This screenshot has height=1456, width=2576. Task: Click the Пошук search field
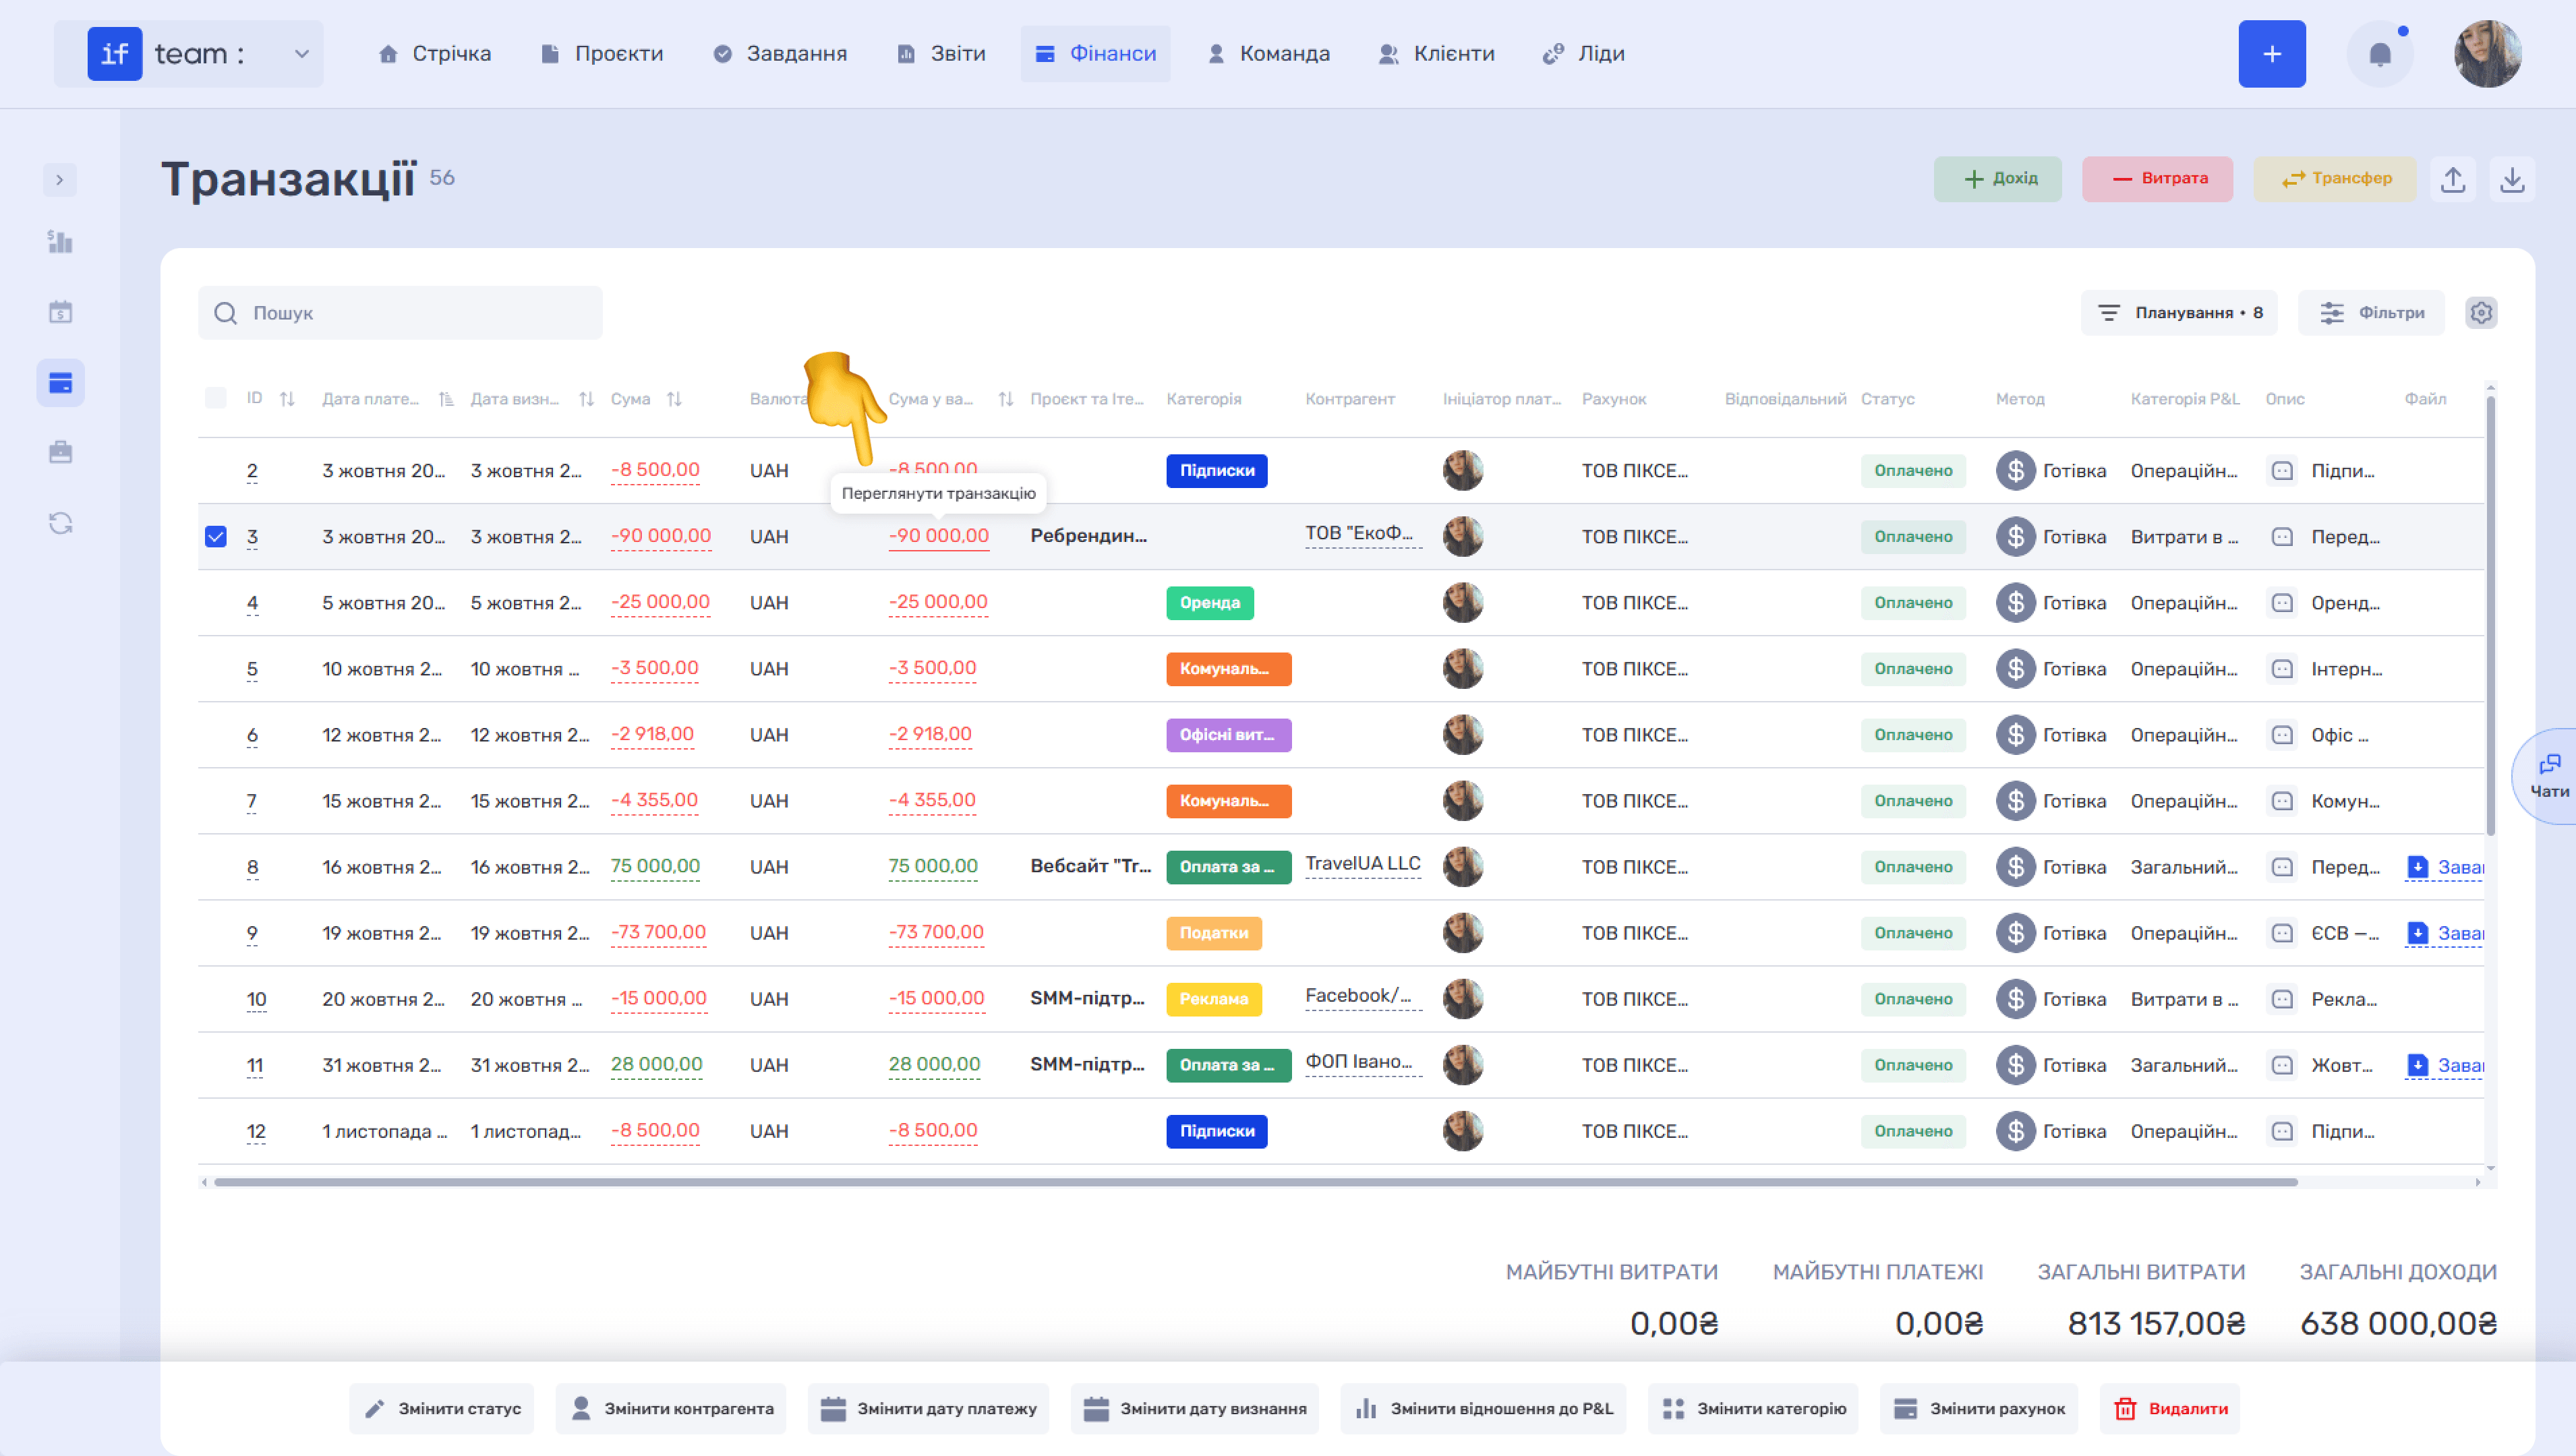tap(400, 313)
